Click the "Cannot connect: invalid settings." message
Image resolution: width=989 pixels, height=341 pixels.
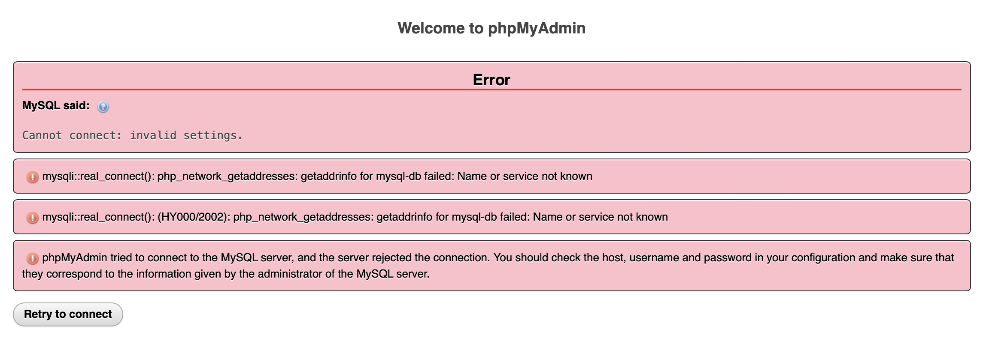[x=132, y=136]
